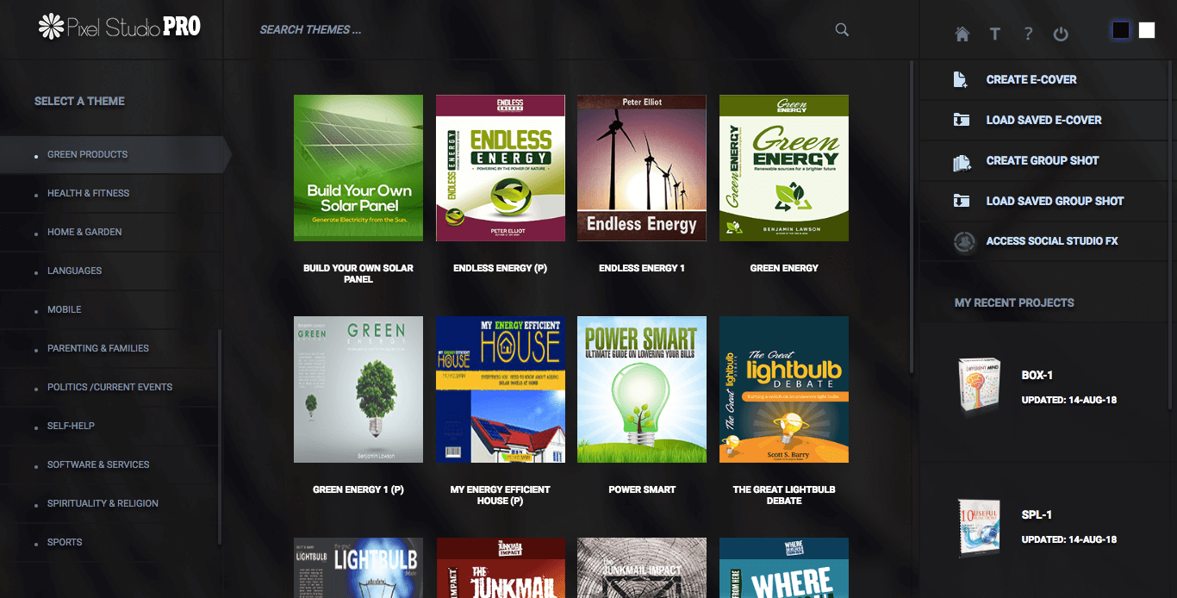Click the Social Studio FX round icon

(x=964, y=241)
